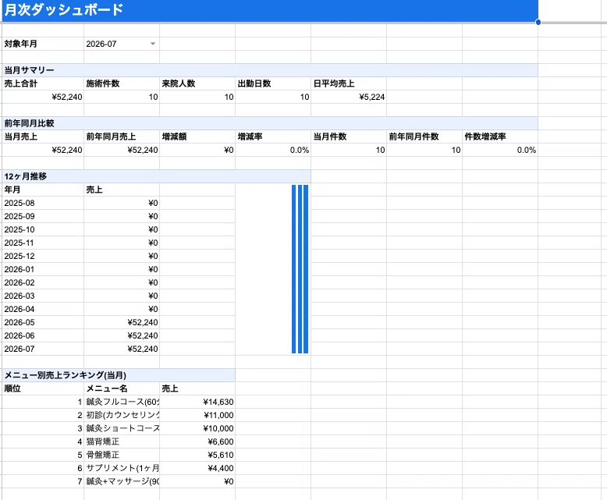Click the 年月 column header
This screenshot has width=607, height=500.
tap(43, 190)
